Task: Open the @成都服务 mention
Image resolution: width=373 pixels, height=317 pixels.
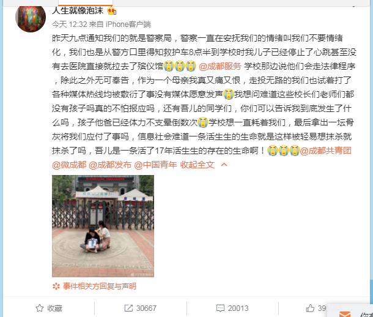Action: (x=220, y=66)
